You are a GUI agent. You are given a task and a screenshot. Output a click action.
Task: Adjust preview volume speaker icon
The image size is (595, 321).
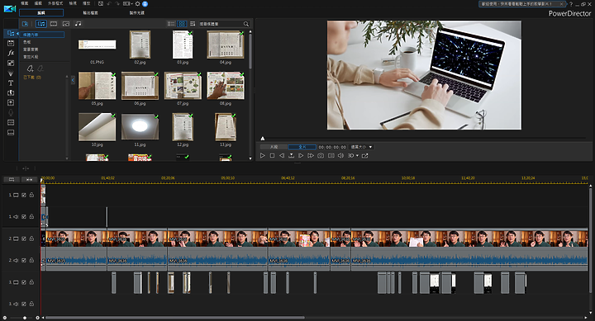(340, 156)
